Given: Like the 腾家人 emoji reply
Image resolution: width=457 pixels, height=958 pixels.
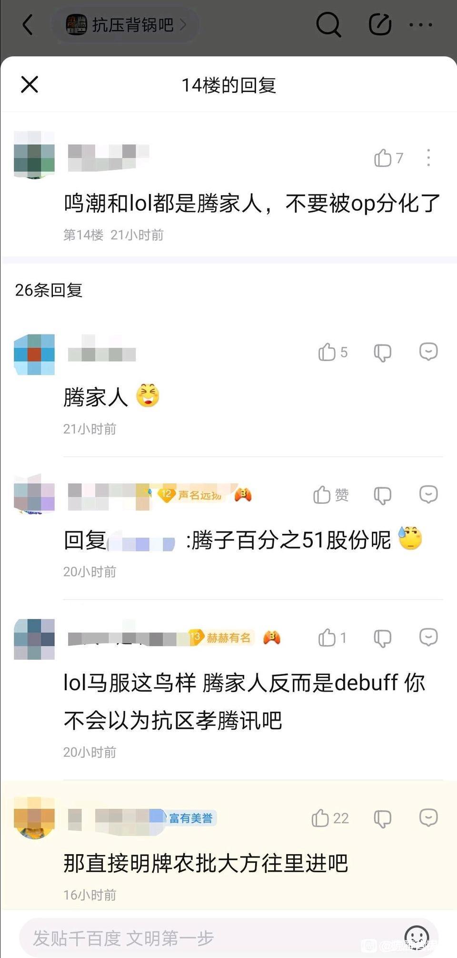Looking at the screenshot, I should (333, 352).
